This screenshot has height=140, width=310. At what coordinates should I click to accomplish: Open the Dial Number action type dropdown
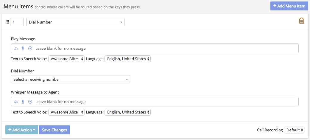[x=75, y=22]
